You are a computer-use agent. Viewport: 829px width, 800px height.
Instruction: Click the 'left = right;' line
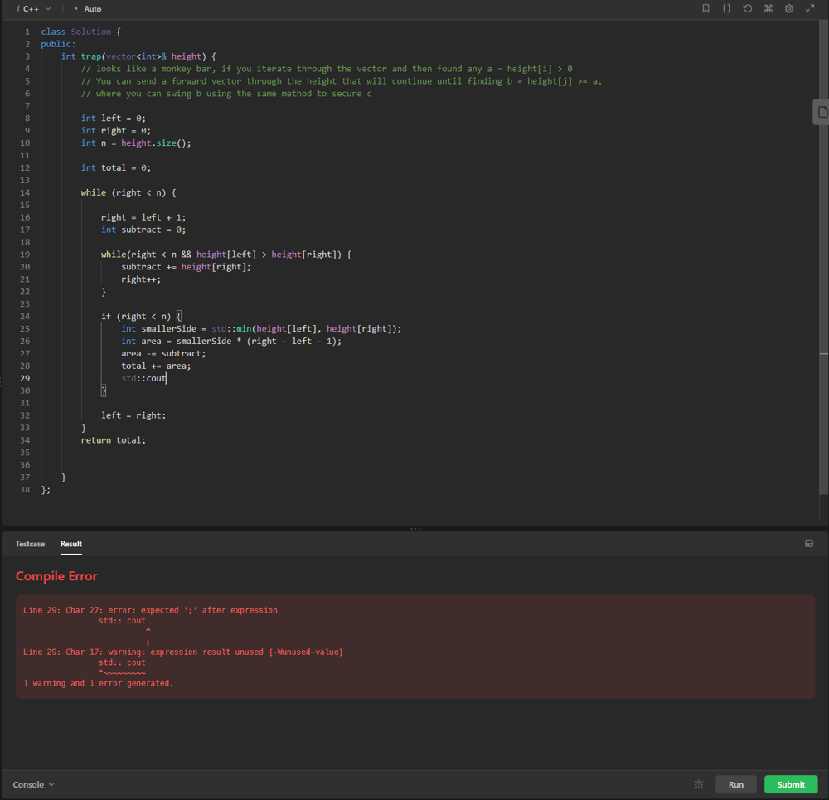pos(133,415)
